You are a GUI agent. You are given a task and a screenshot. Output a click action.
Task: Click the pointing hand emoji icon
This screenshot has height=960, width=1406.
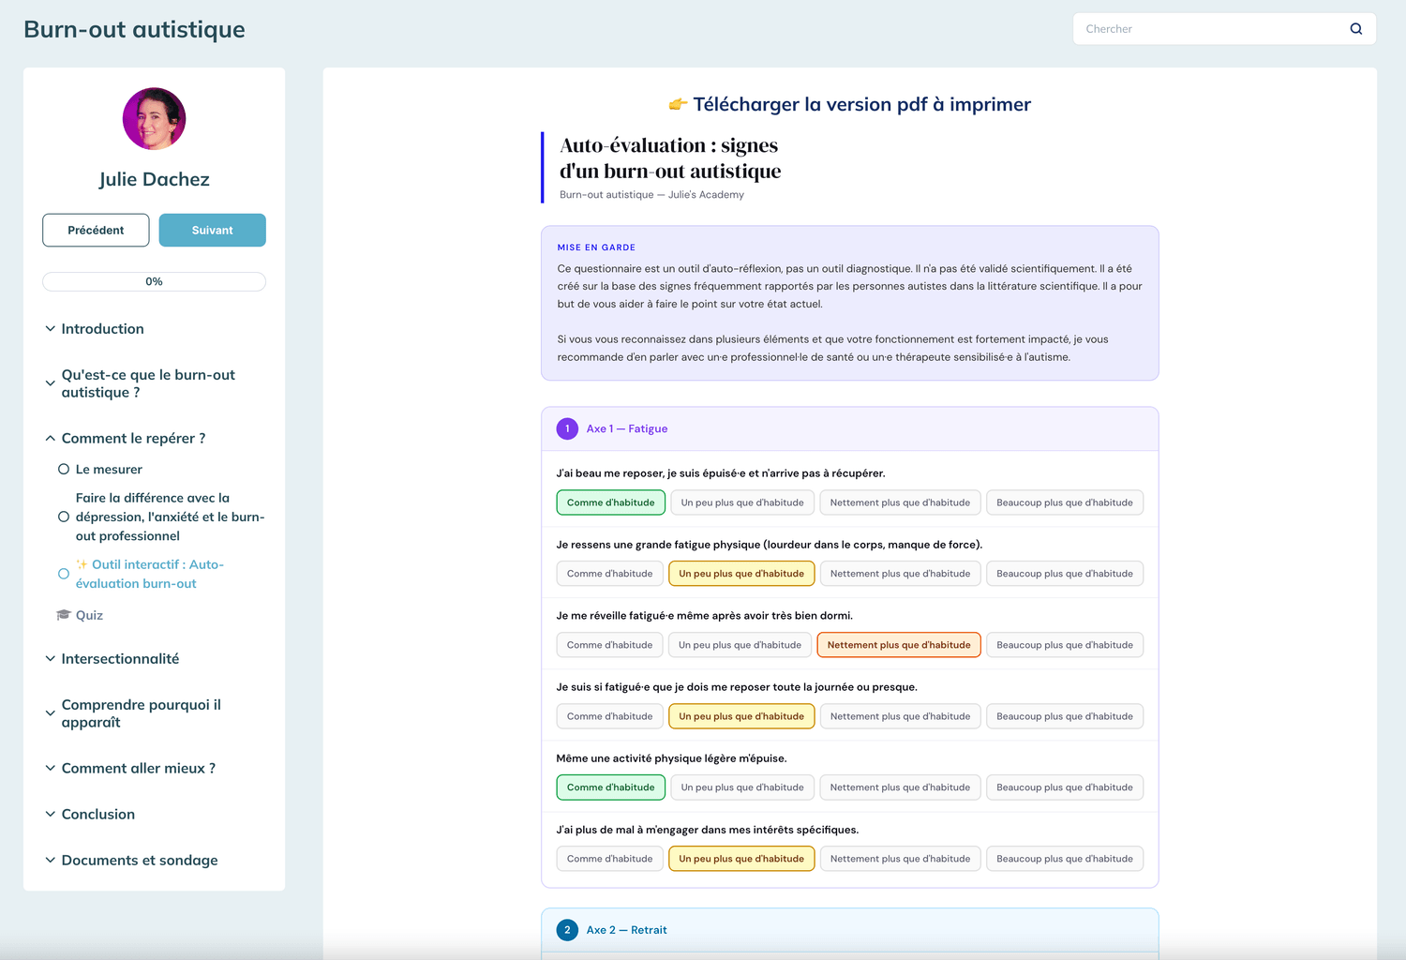pyautogui.click(x=678, y=104)
